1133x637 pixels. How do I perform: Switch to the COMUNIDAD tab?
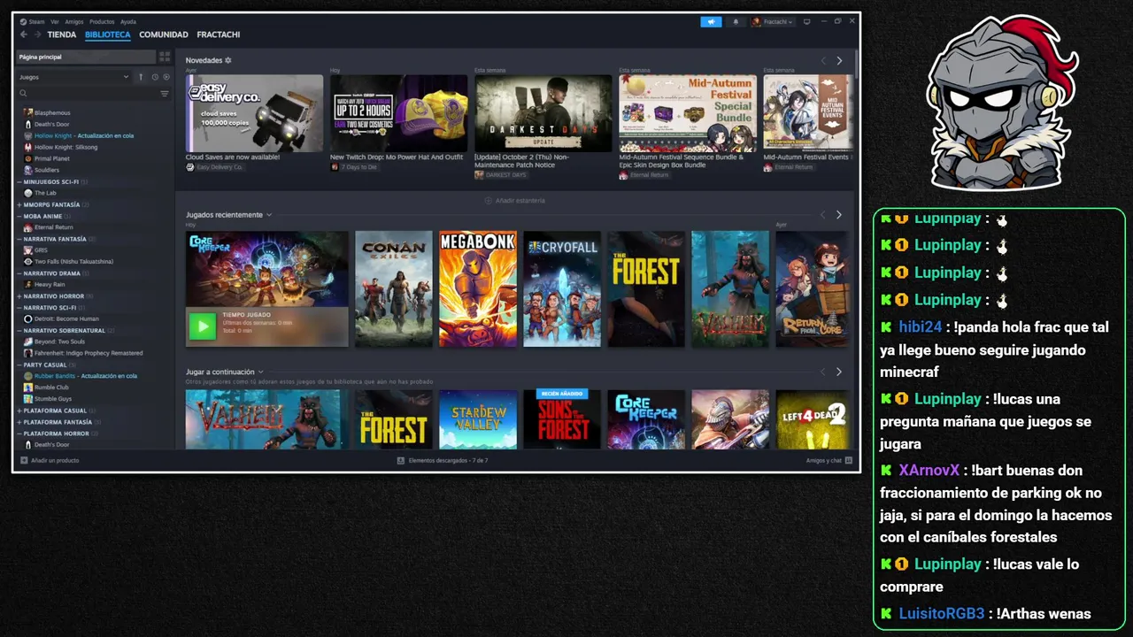point(164,35)
